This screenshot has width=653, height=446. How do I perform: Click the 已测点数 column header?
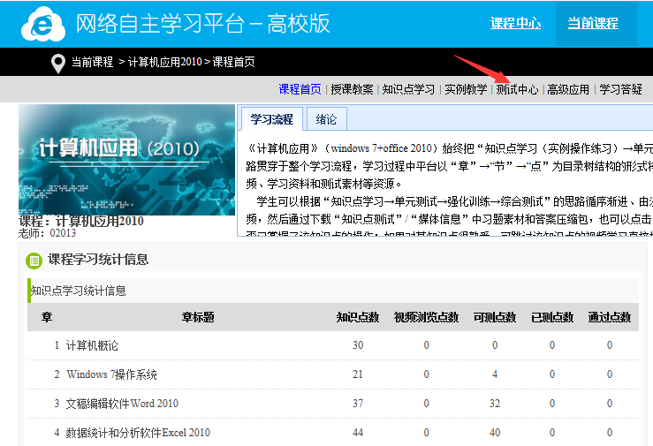click(x=552, y=317)
